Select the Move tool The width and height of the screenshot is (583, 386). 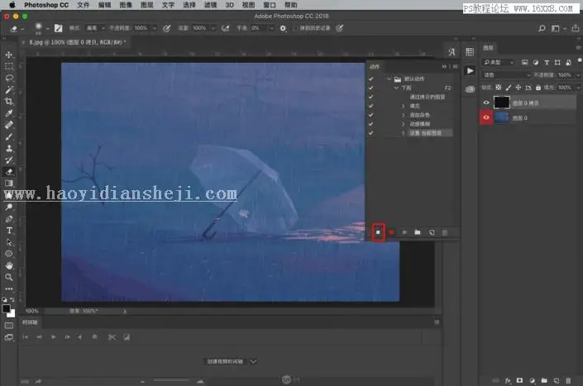click(x=9, y=55)
